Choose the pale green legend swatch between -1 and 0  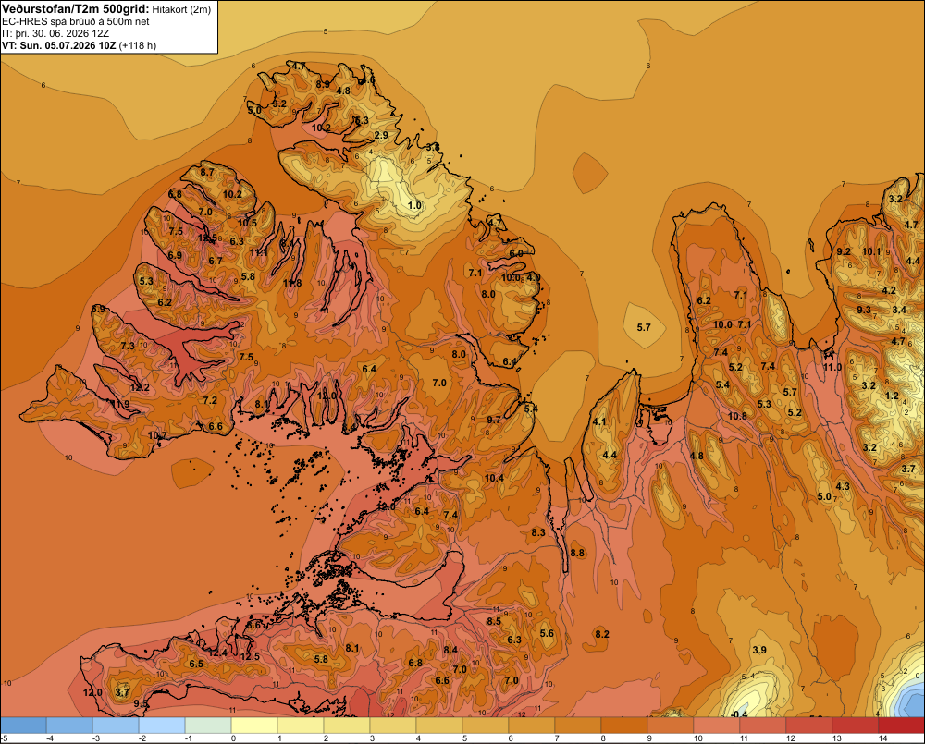tap(208, 726)
